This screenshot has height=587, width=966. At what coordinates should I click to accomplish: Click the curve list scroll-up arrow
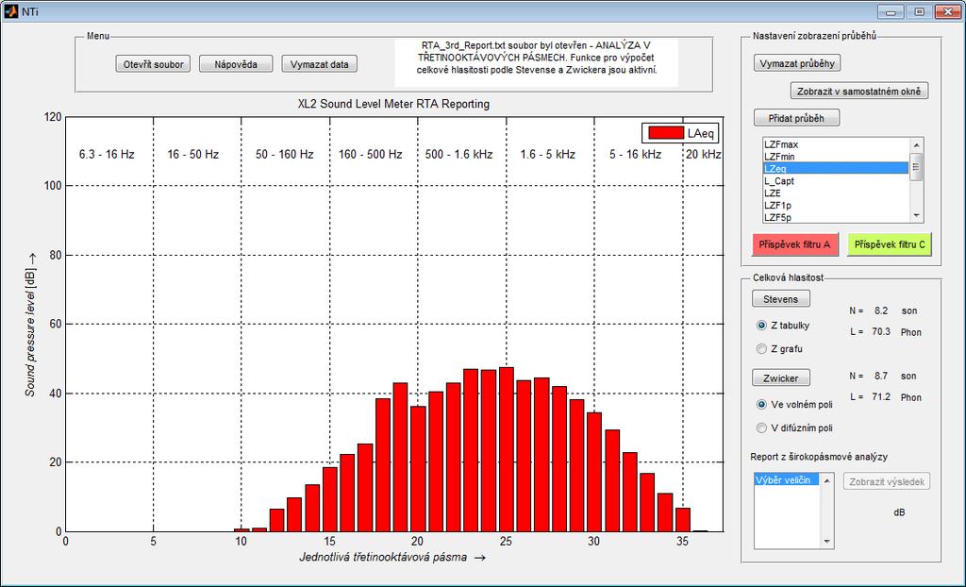916,145
